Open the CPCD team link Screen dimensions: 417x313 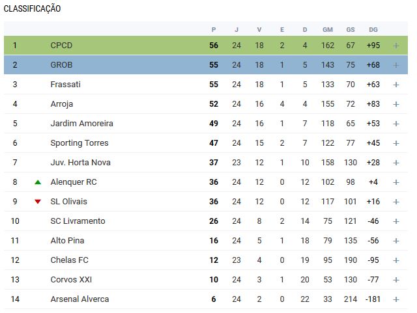tap(61, 46)
